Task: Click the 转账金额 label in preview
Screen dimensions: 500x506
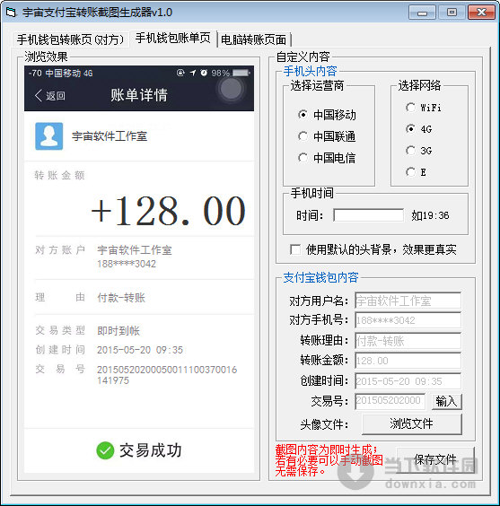Action: click(x=60, y=175)
